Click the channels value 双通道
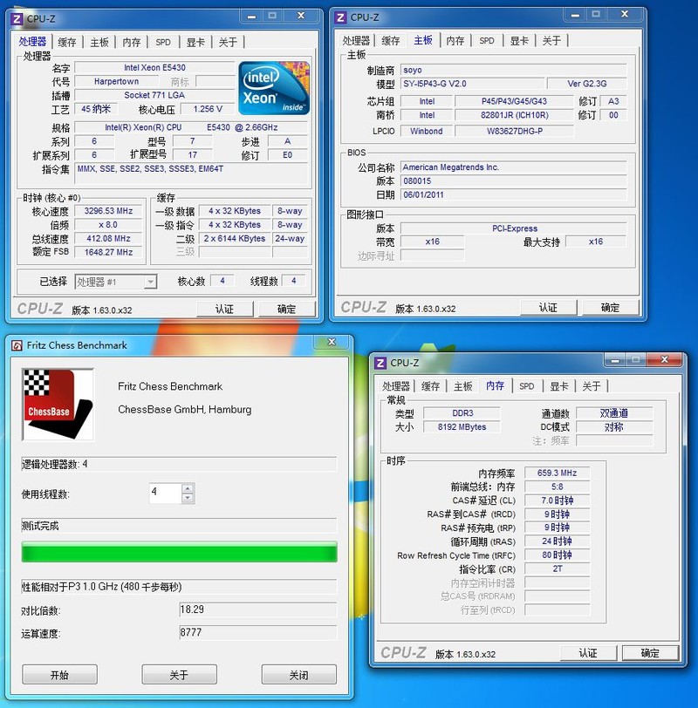Viewport: 698px width, 708px height. point(614,413)
